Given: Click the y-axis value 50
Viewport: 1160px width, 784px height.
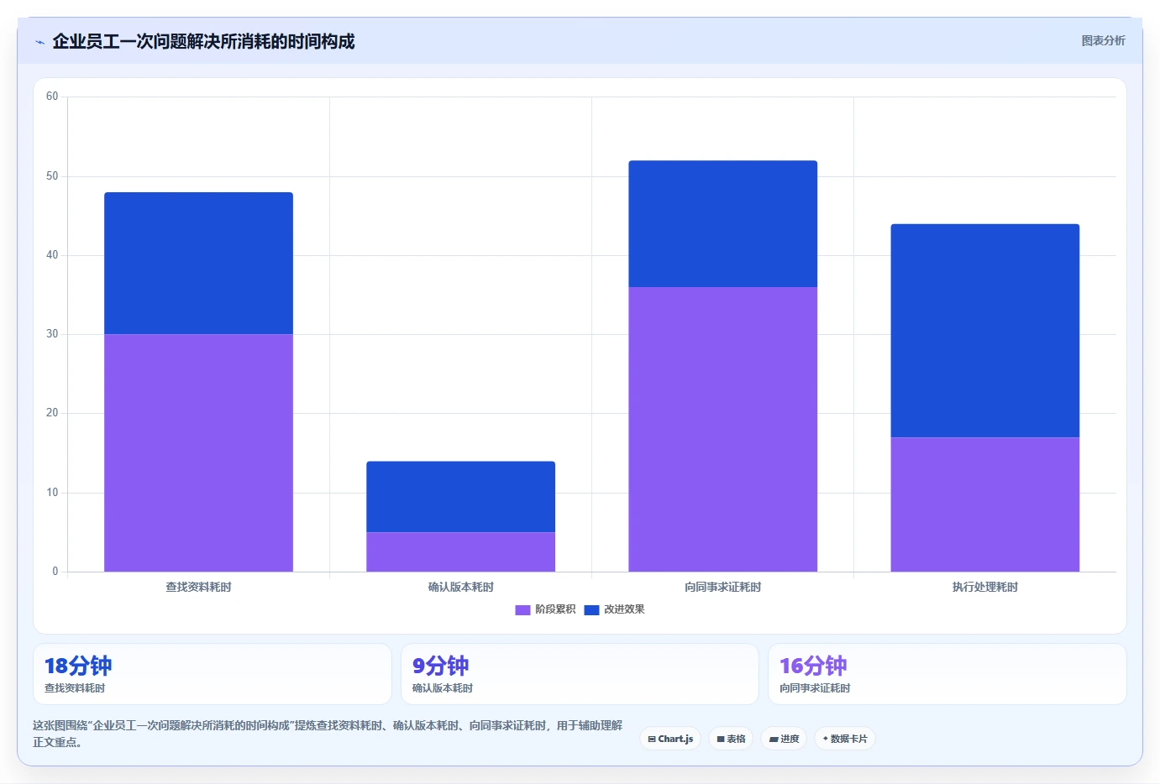Looking at the screenshot, I should [x=52, y=176].
